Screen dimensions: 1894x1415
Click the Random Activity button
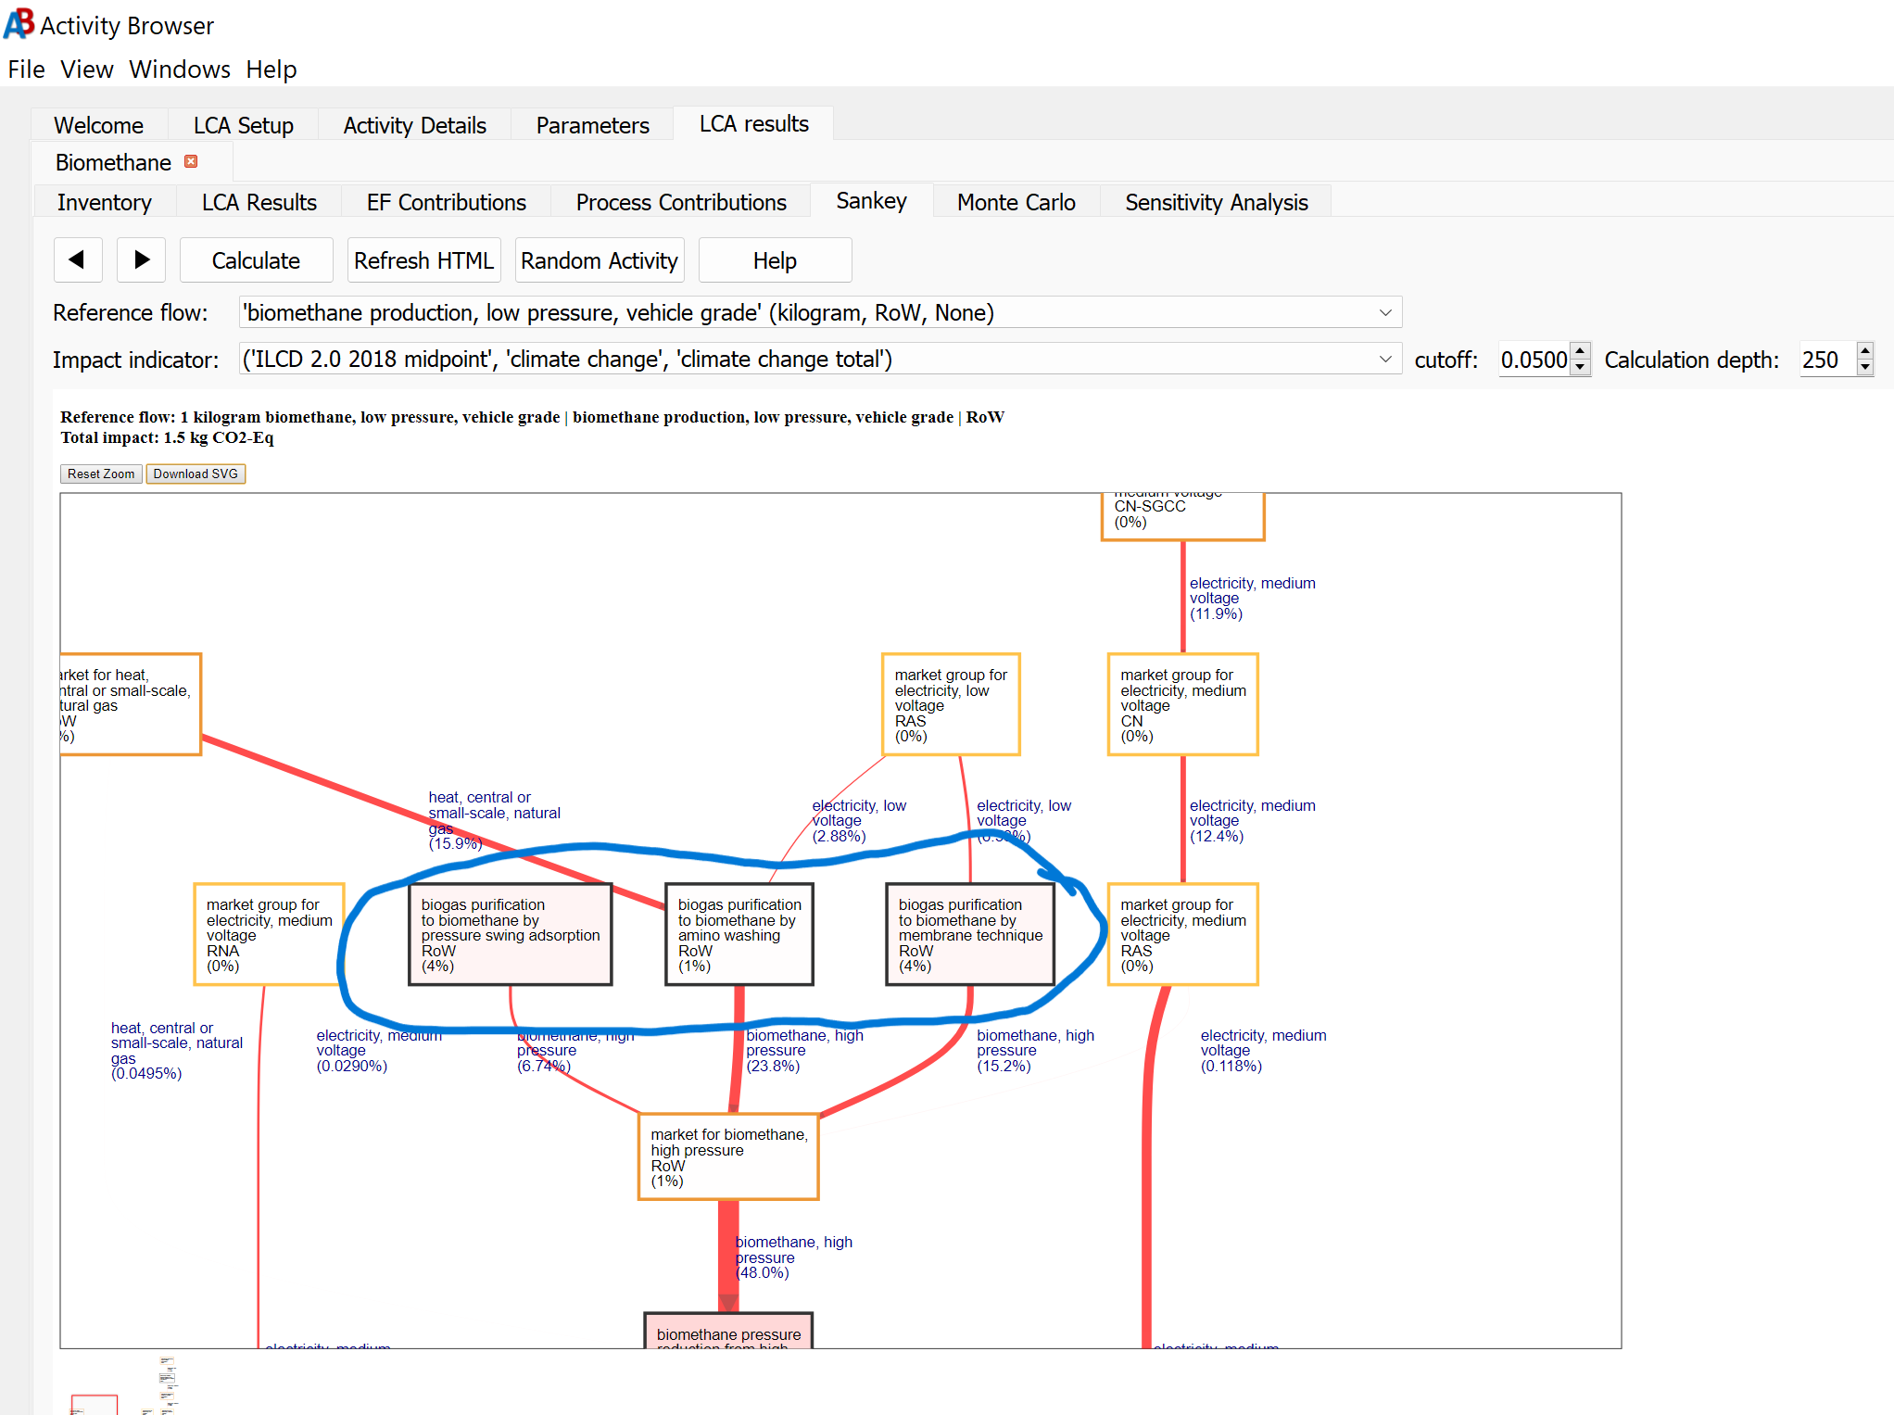click(x=599, y=260)
